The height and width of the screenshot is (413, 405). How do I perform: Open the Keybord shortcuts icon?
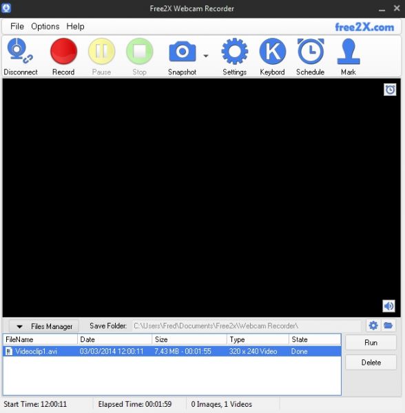point(273,52)
